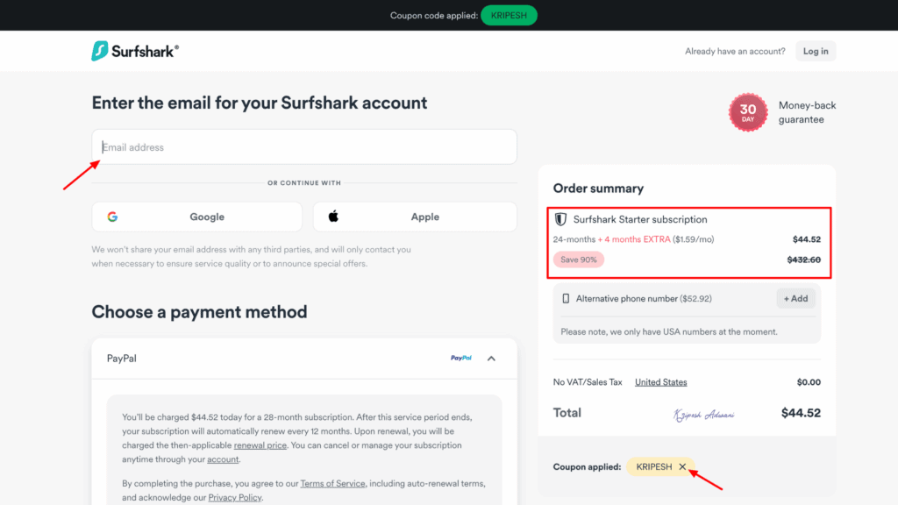The height and width of the screenshot is (505, 898).
Task: Click the Email address input field
Action: pyautogui.click(x=304, y=146)
